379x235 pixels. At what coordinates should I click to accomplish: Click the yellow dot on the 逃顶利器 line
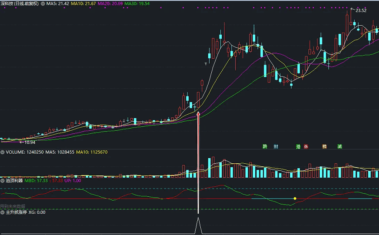click(x=295, y=199)
